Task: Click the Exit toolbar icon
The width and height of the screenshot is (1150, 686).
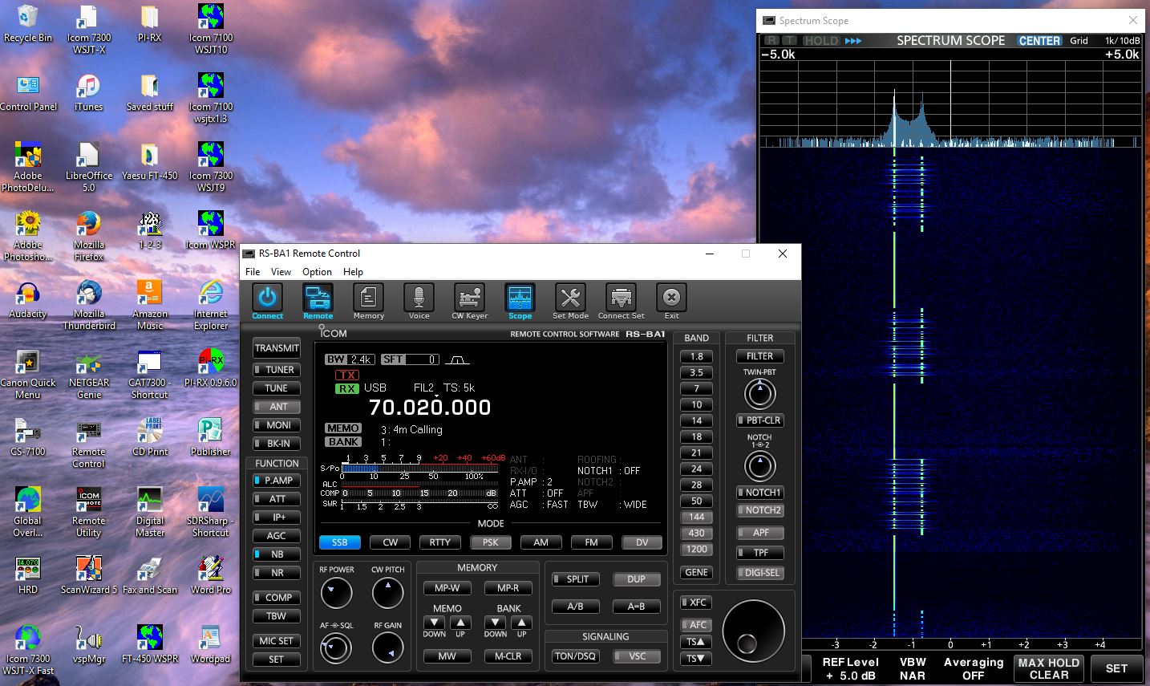Action: point(671,298)
